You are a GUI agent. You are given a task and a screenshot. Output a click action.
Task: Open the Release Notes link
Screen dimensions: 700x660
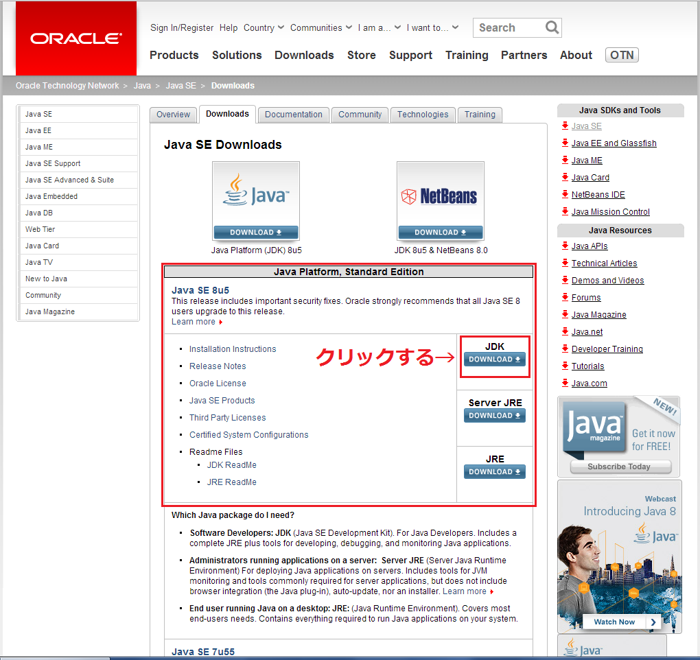click(x=218, y=366)
